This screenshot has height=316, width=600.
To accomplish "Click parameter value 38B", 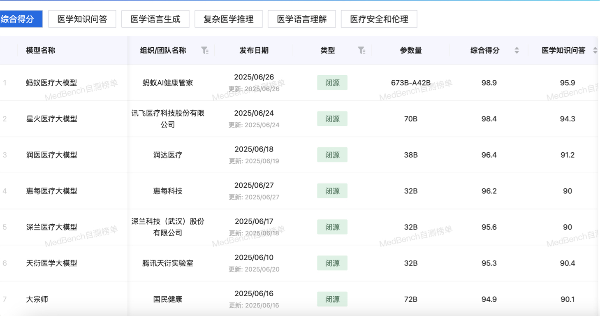I will pyautogui.click(x=411, y=155).
